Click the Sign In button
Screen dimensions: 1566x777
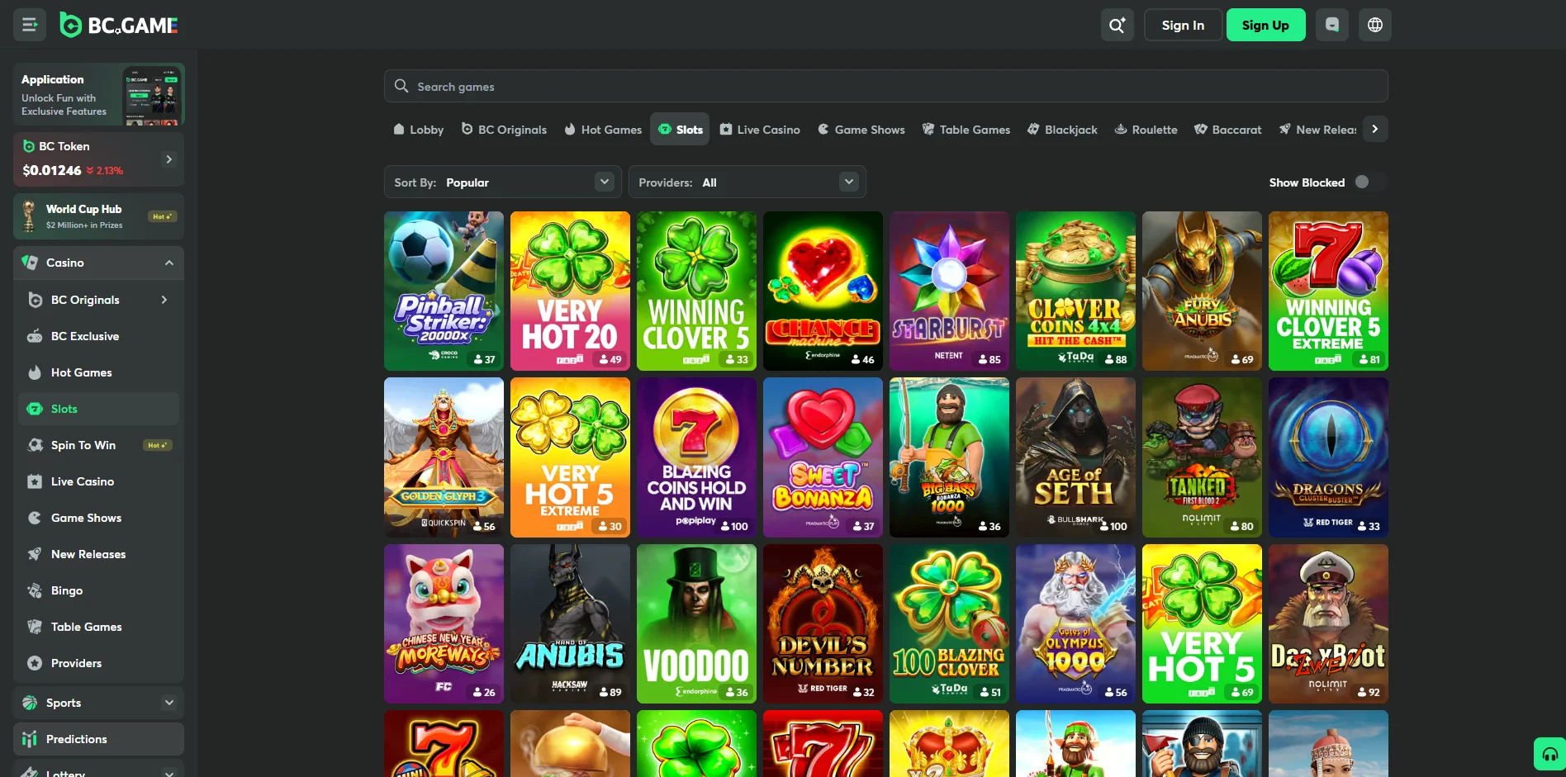click(x=1183, y=25)
